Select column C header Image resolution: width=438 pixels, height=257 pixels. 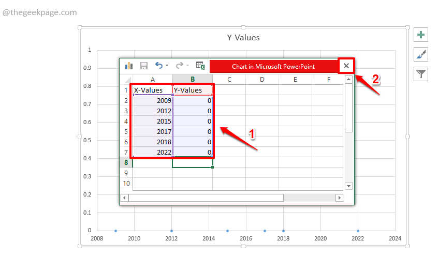pyautogui.click(x=229, y=79)
